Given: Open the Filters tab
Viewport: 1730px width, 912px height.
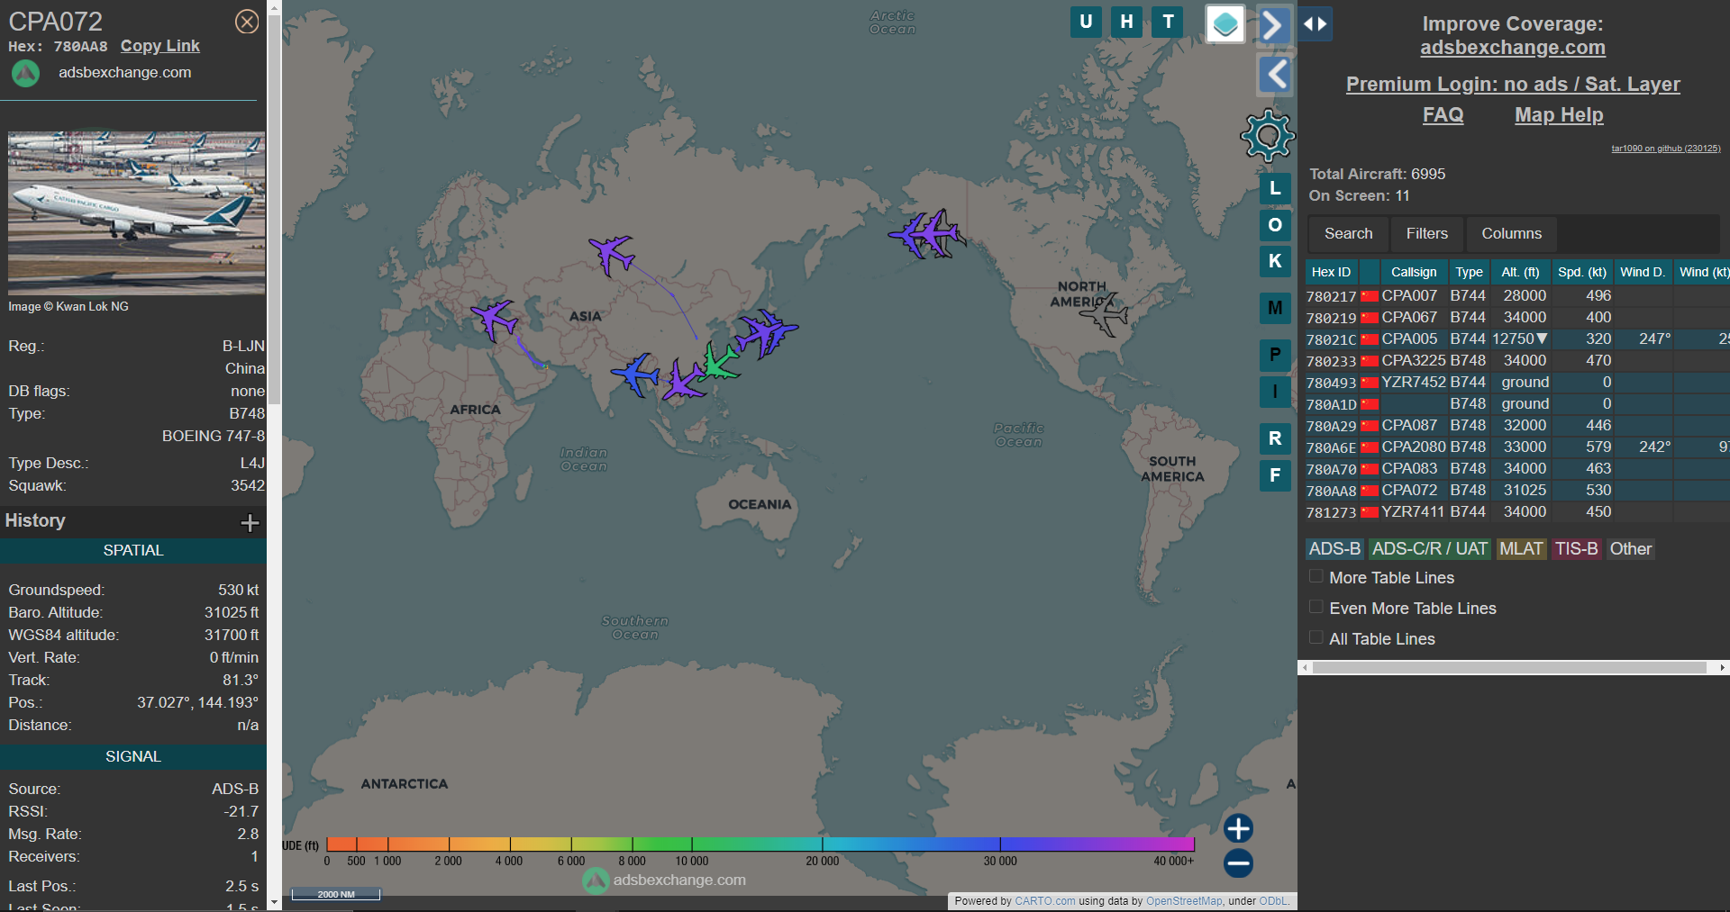Looking at the screenshot, I should 1427,234.
